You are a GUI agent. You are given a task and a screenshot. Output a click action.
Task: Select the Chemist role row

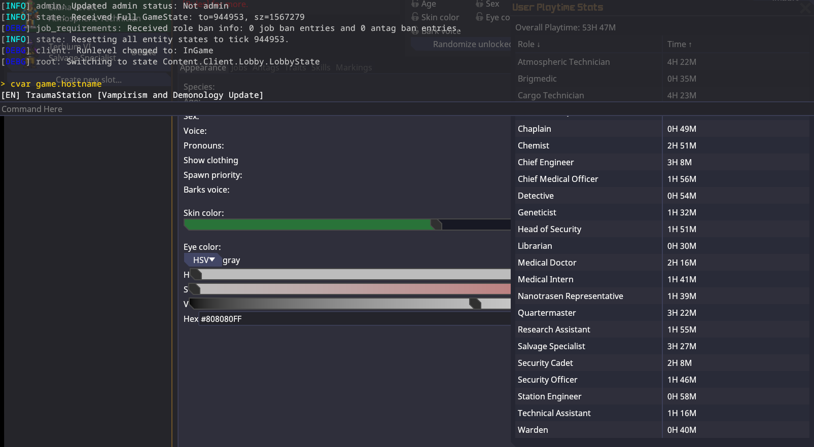coord(662,145)
